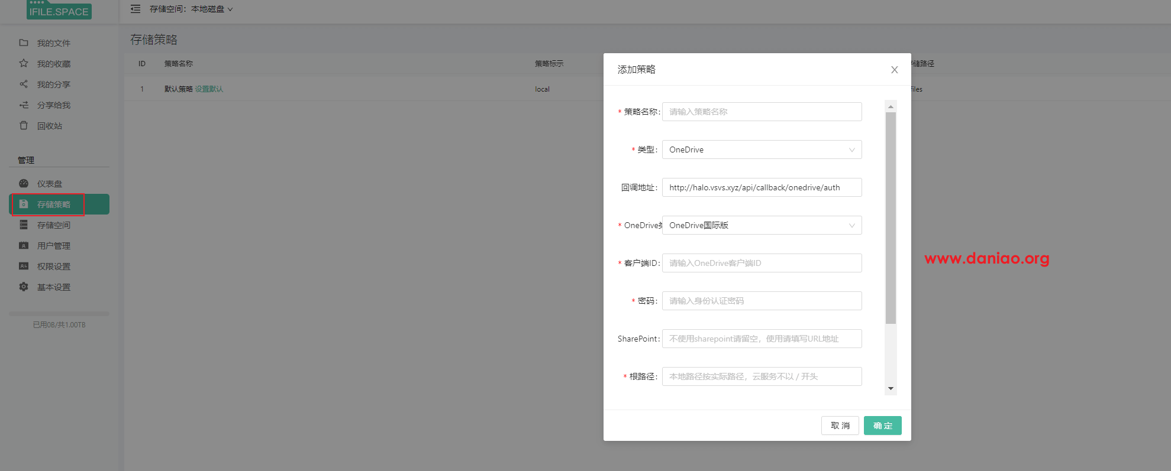This screenshot has height=471, width=1171.
Task: Click the star icon for 我的收藏
Action: click(24, 63)
